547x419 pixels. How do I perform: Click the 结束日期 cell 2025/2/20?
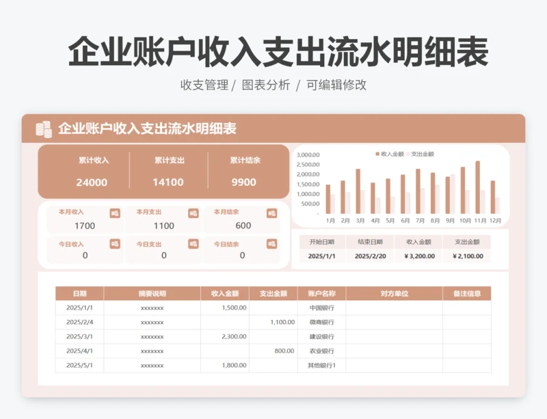(x=370, y=256)
